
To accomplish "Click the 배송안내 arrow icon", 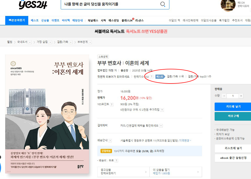I will click(x=110, y=141).
